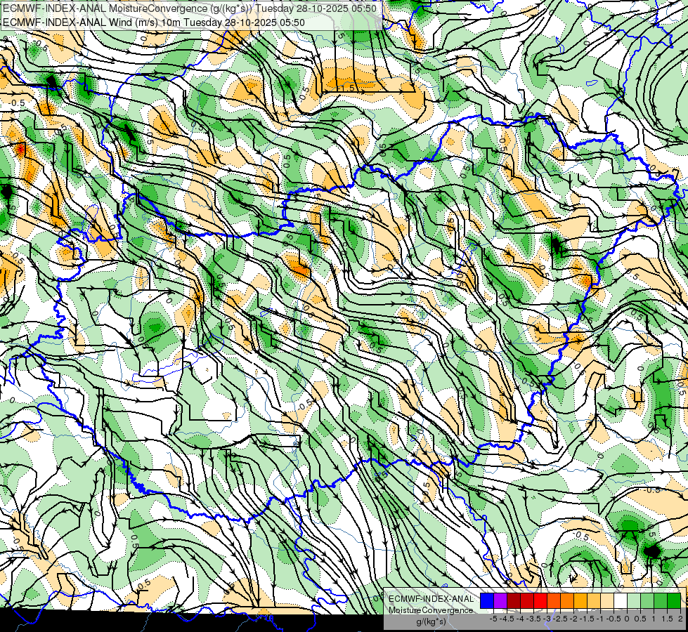Click the legend label MoistureConvergence
The image size is (688, 632).
tap(431, 610)
